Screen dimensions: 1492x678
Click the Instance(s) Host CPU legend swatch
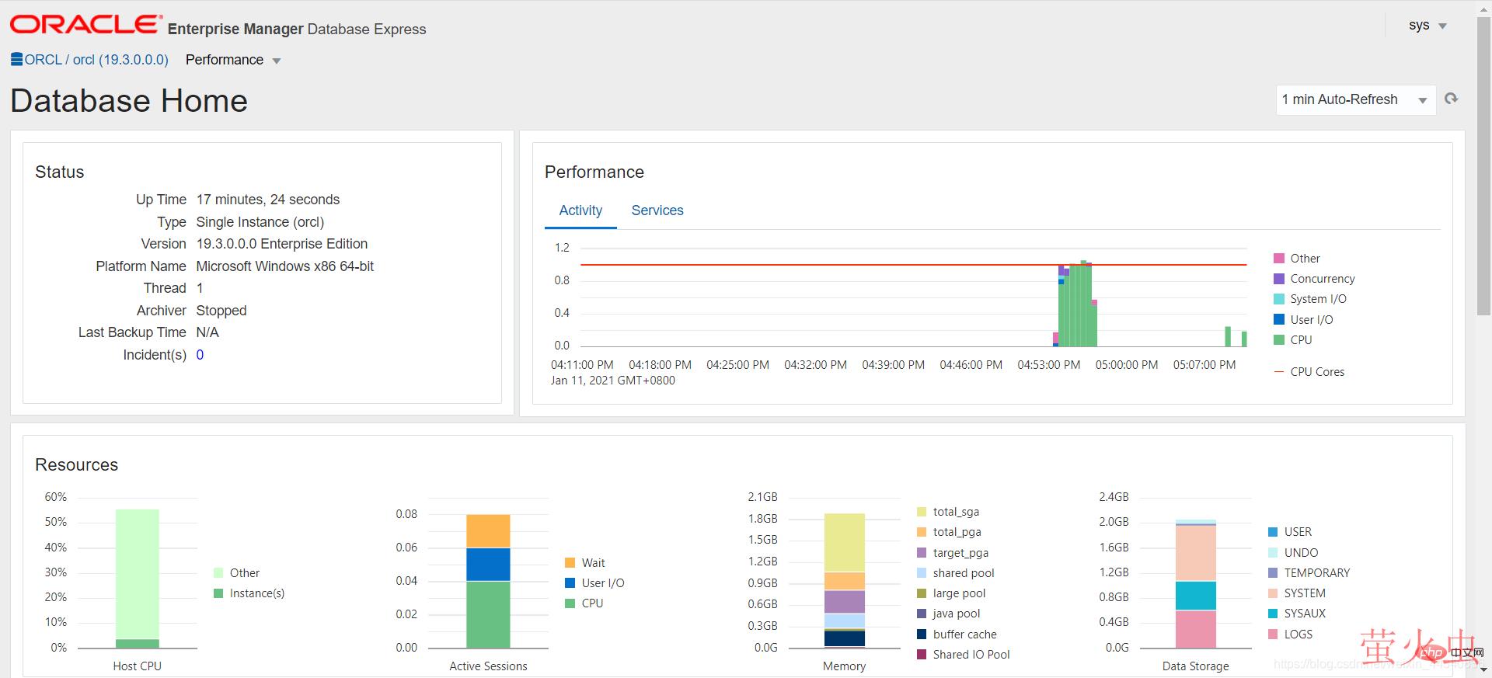click(218, 593)
